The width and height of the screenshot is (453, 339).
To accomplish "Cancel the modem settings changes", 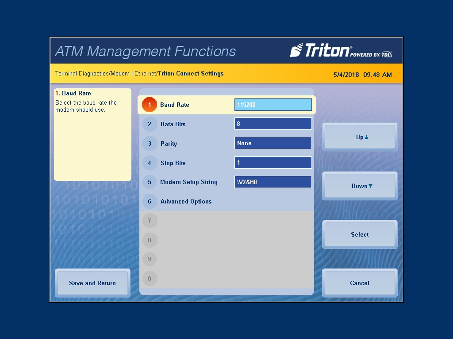I will [359, 283].
